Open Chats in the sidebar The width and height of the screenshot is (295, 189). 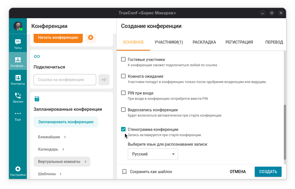tap(18, 44)
